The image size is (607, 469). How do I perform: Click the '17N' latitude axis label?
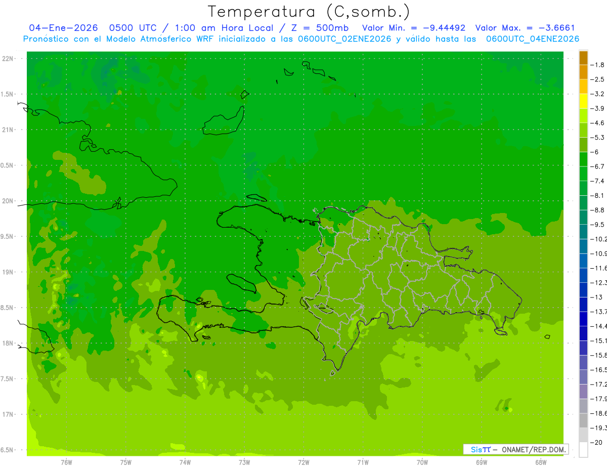8,414
